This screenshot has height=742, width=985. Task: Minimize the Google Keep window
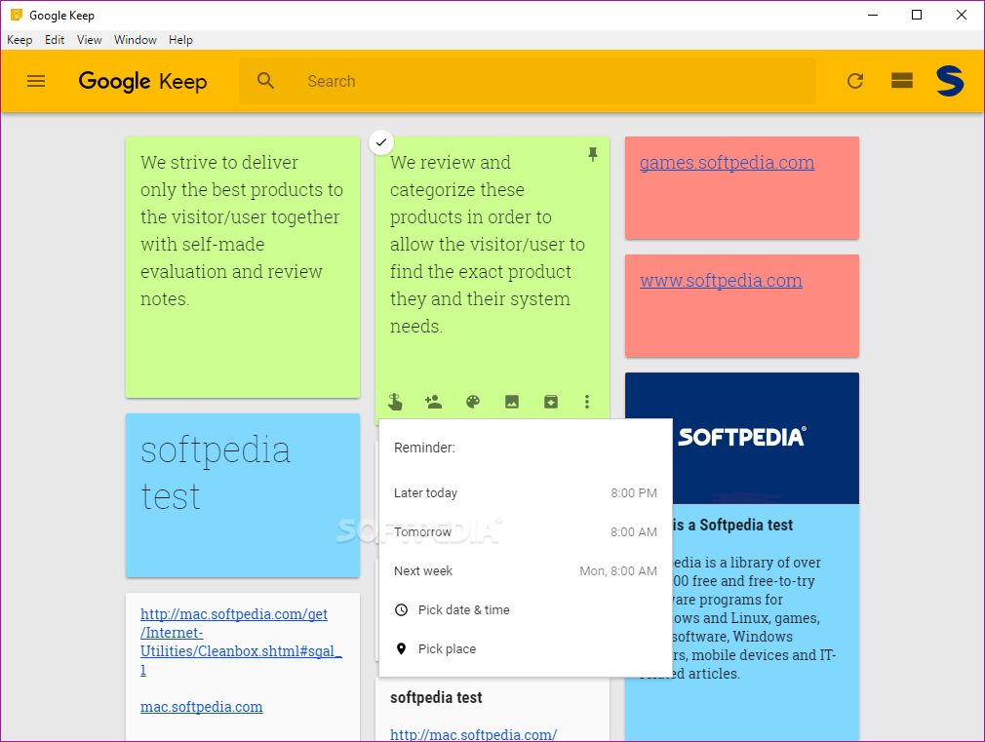(873, 15)
